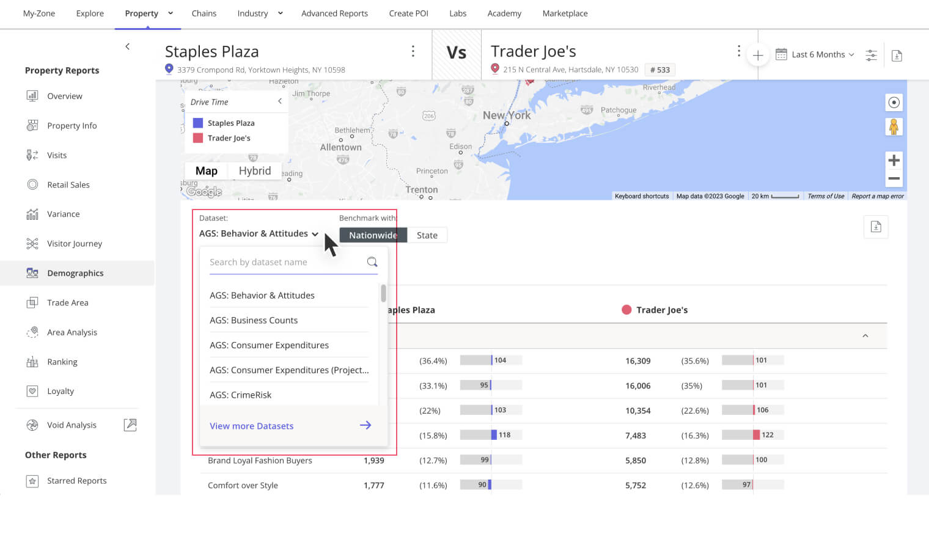The width and height of the screenshot is (929, 551).
Task: Open the Academy tab
Action: tap(504, 13)
